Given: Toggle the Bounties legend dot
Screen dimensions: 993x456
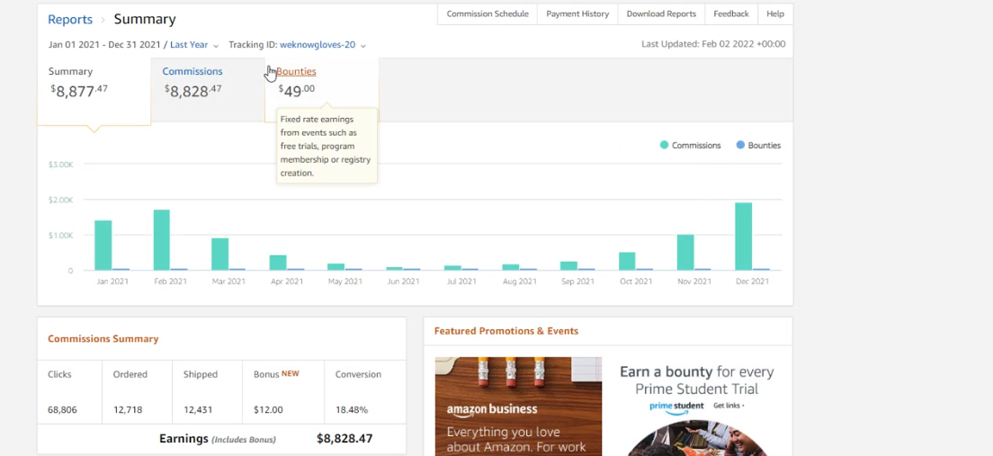Looking at the screenshot, I should 740,145.
